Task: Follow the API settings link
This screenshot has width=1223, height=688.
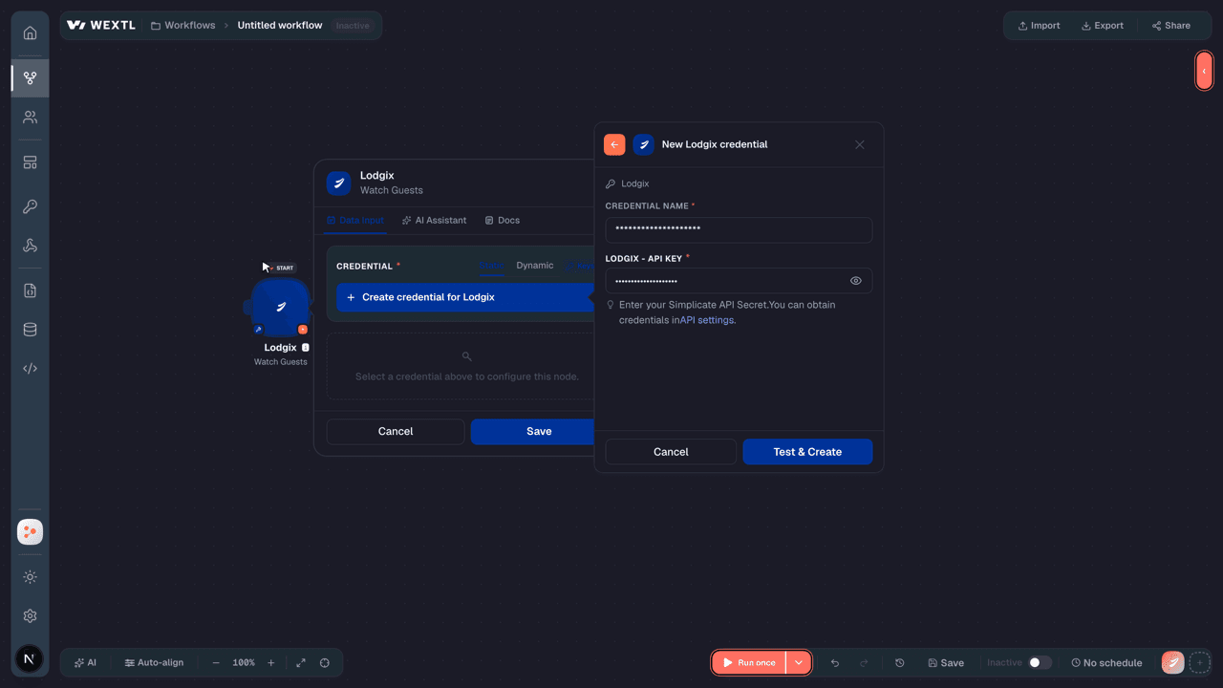Action: 707,320
